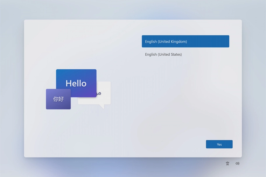Adjust sound via speaker icon
Screen dimensions: 266x177
[237, 164]
